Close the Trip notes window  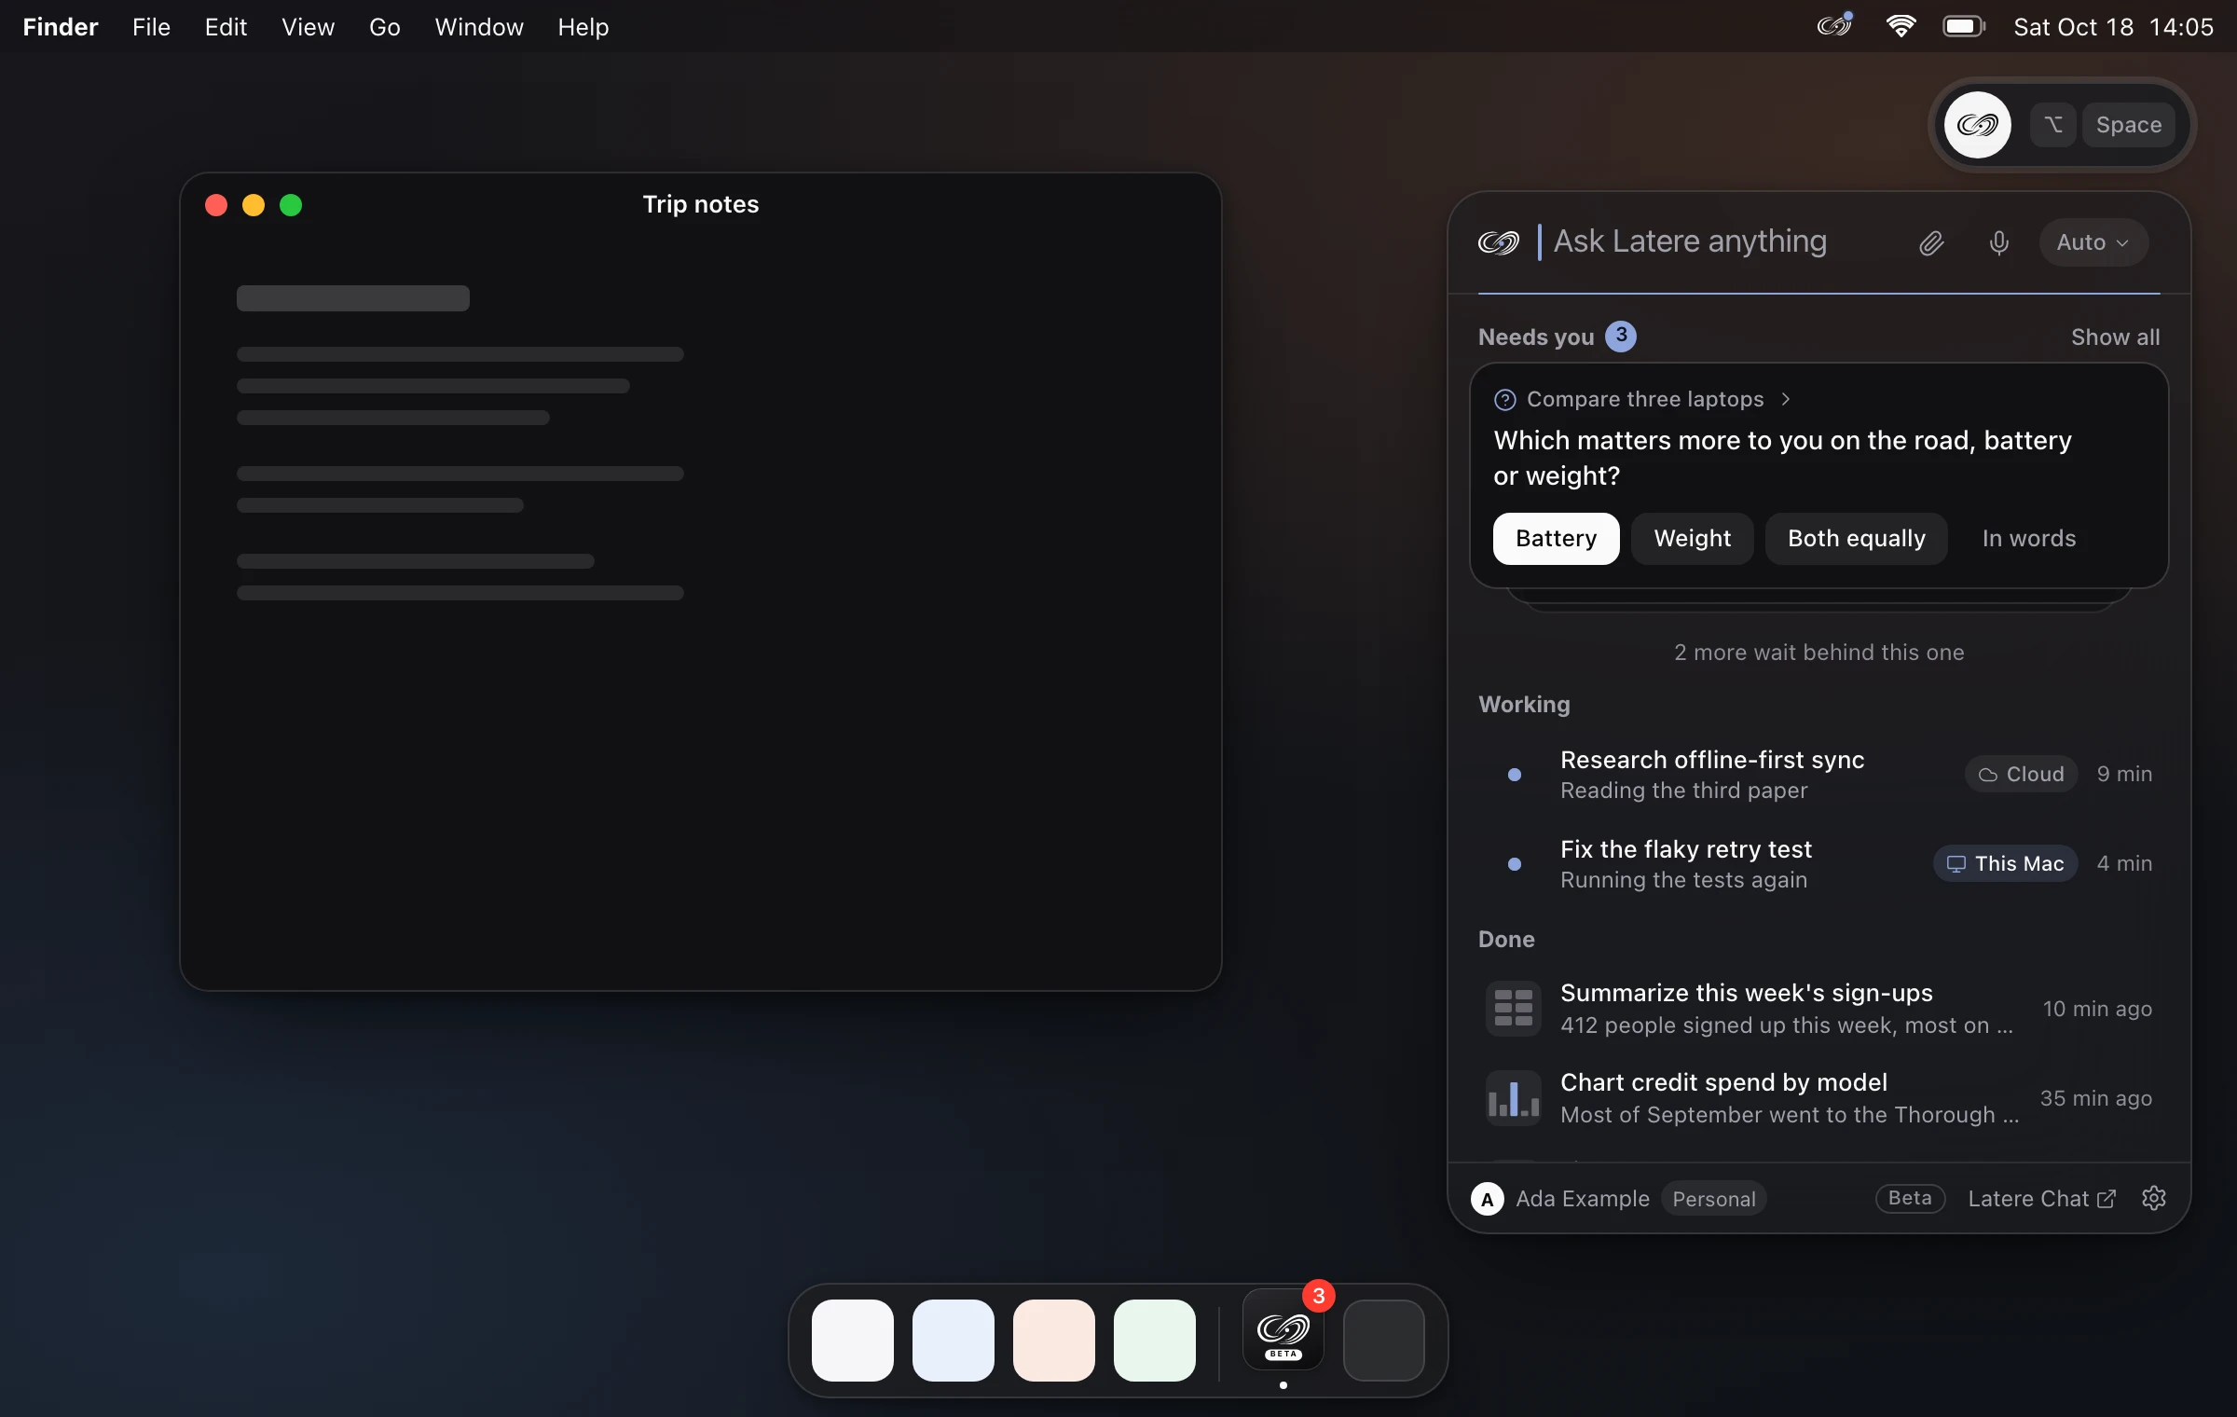coord(216,205)
